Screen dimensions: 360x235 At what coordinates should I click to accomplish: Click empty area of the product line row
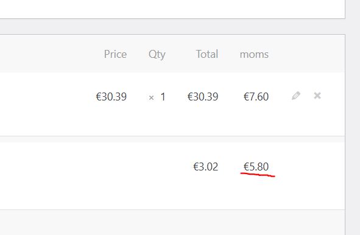tap(46, 105)
